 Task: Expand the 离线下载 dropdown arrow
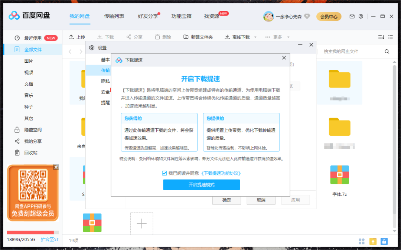[x=255, y=37]
